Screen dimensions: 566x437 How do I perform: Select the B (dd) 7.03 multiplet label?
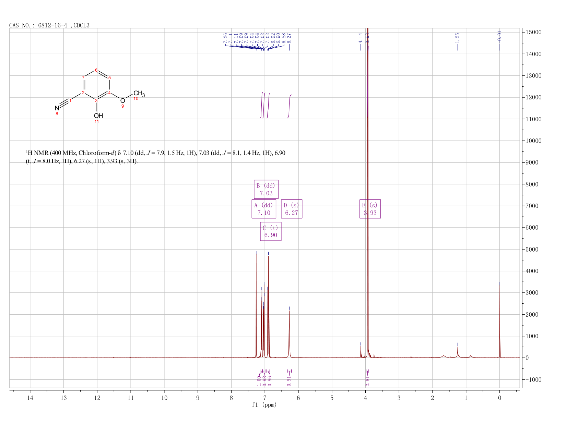tap(266, 189)
